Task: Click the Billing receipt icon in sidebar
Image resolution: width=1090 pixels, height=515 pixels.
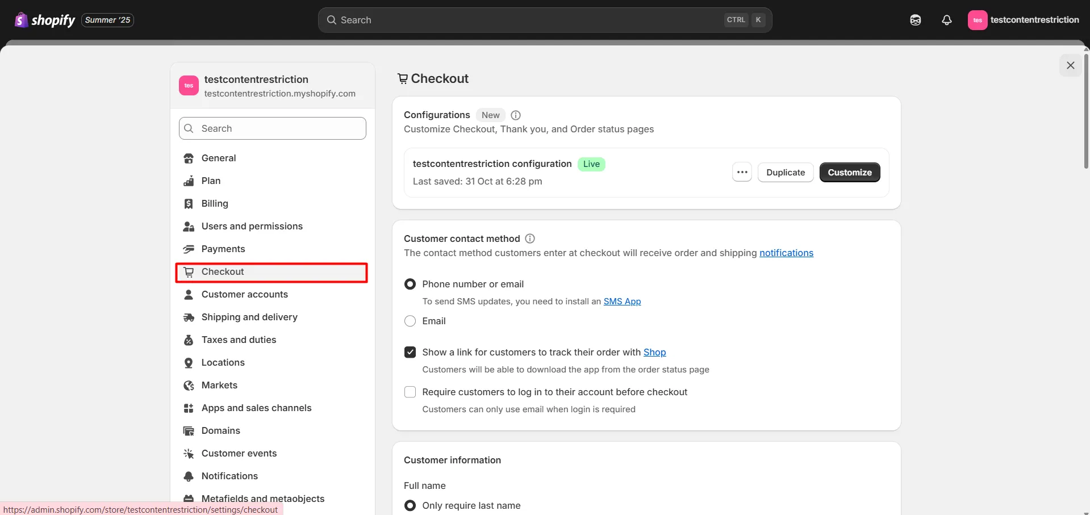Action: point(189,204)
